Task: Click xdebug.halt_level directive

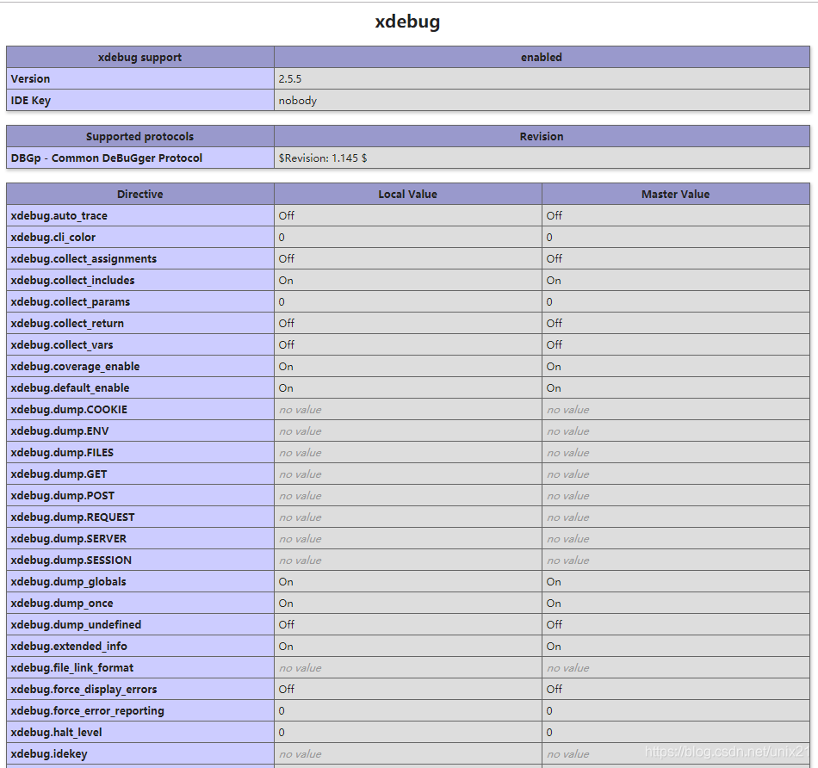Action: tap(56, 732)
